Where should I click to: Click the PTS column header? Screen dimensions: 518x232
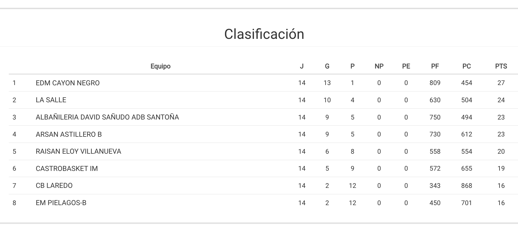coord(501,66)
